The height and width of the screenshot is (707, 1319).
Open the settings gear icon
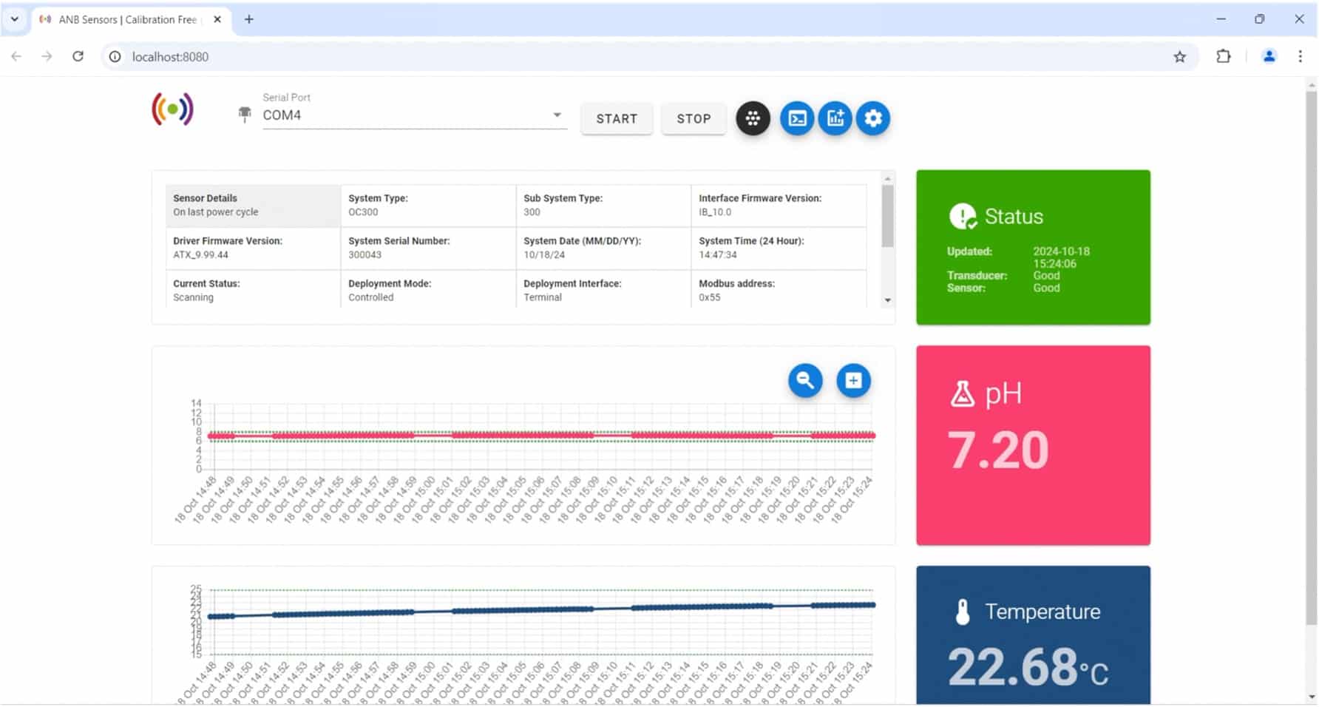click(873, 118)
